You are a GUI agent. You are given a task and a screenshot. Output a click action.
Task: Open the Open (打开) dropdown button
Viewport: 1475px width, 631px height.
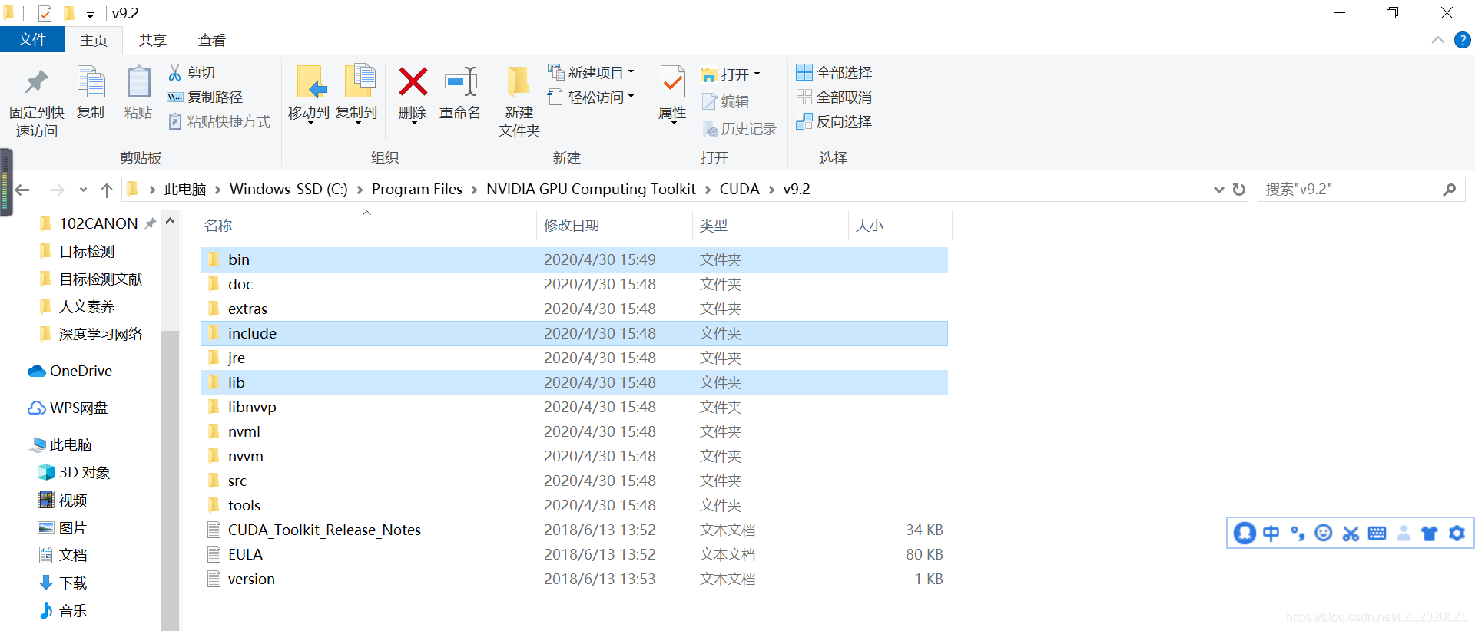point(731,74)
